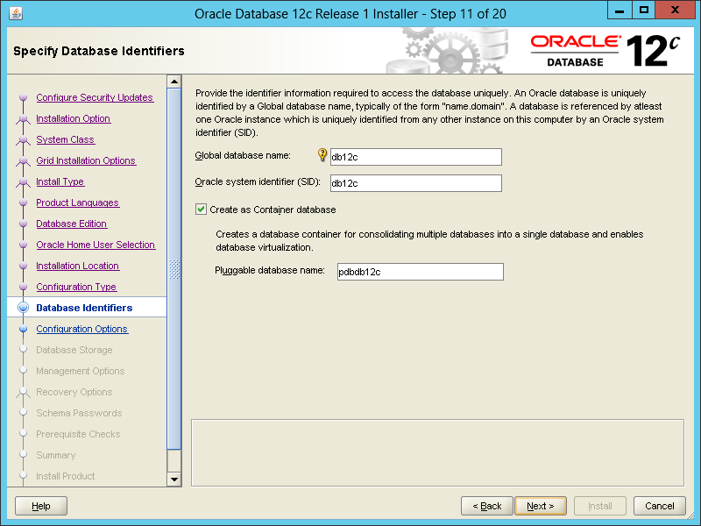Viewport: 701px width, 526px height.
Task: Click the lightbulb hint icon beside Global database name
Action: (x=322, y=155)
